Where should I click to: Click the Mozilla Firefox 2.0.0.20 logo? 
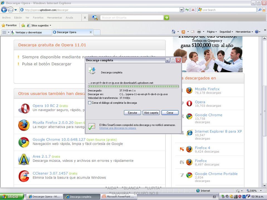tap(24, 125)
